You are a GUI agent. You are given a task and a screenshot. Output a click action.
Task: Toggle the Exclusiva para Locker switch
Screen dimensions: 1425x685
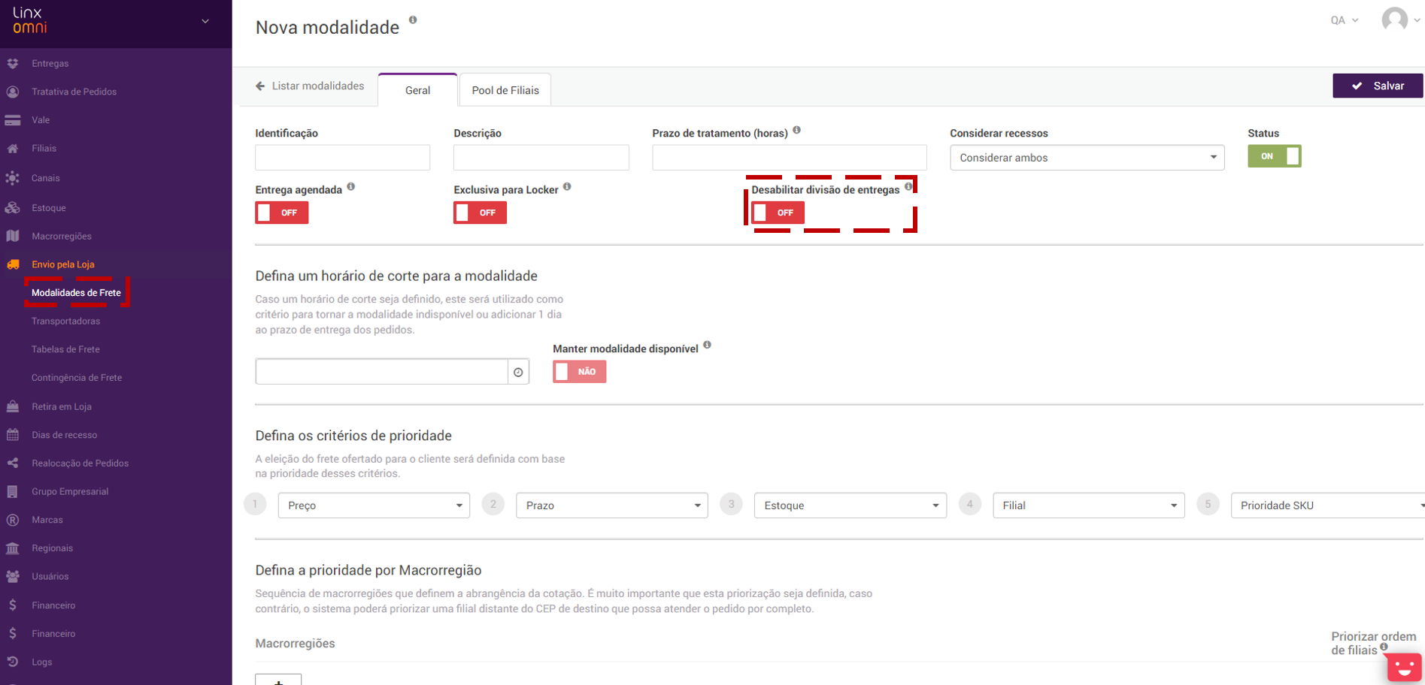click(480, 213)
